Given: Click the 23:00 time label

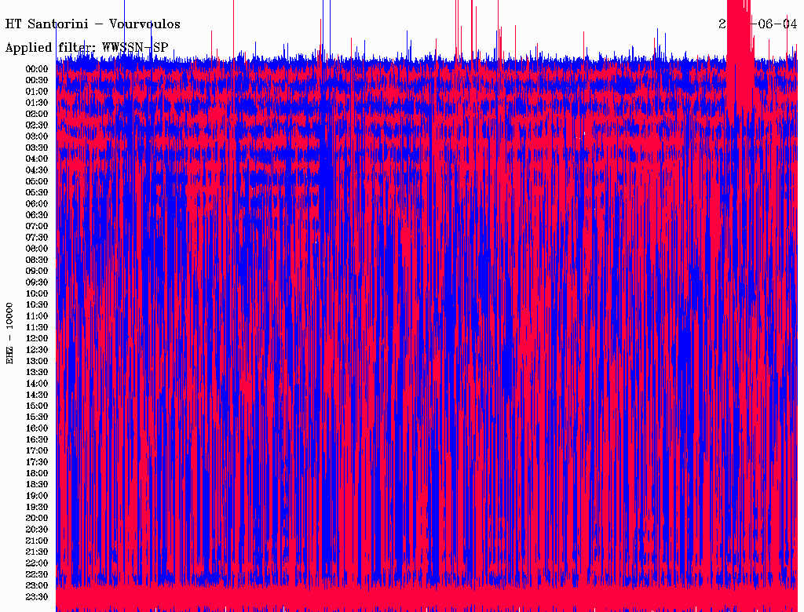Looking at the screenshot, I should [x=37, y=585].
